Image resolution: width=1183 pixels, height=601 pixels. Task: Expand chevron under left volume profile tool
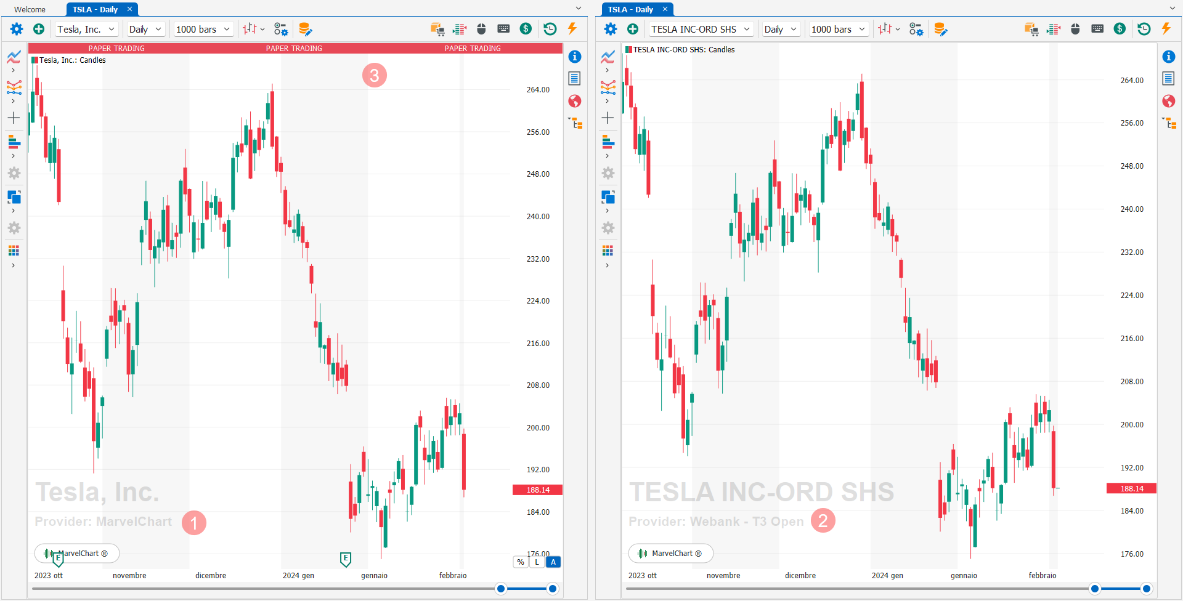(14, 156)
